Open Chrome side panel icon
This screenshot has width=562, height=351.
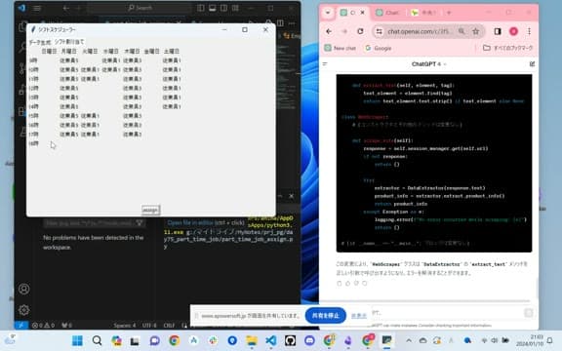[x=498, y=31]
